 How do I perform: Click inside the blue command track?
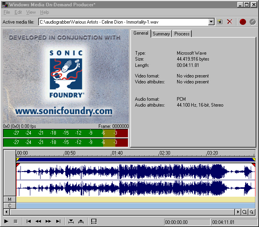[x=136, y=206]
